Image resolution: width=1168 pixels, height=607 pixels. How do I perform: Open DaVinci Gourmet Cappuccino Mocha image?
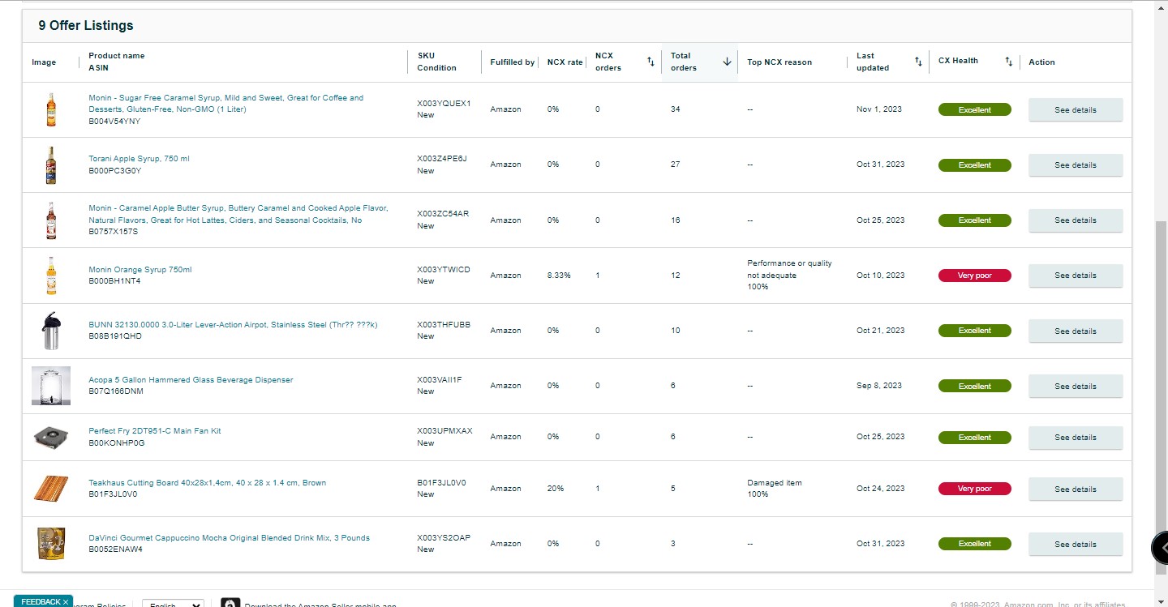[51, 544]
